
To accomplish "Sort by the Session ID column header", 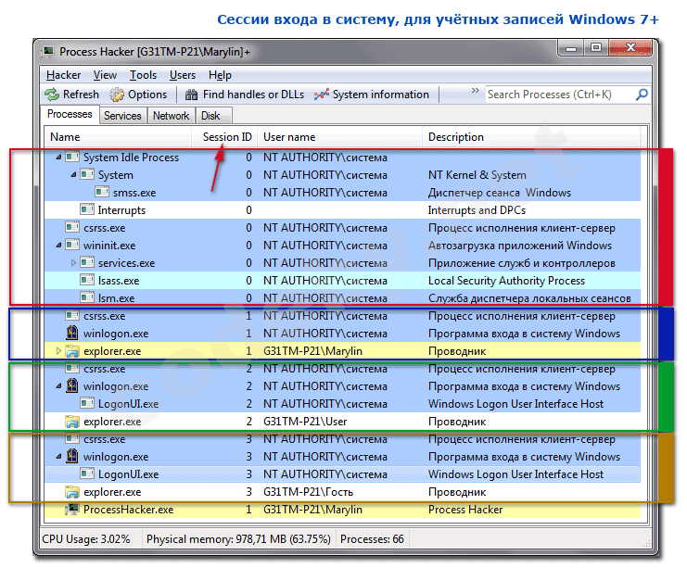I will click(x=227, y=137).
